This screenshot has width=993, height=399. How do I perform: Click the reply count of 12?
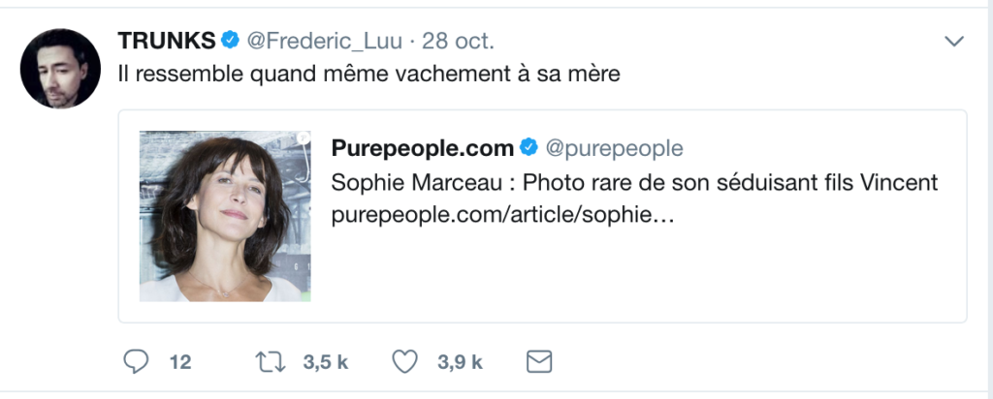[180, 363]
